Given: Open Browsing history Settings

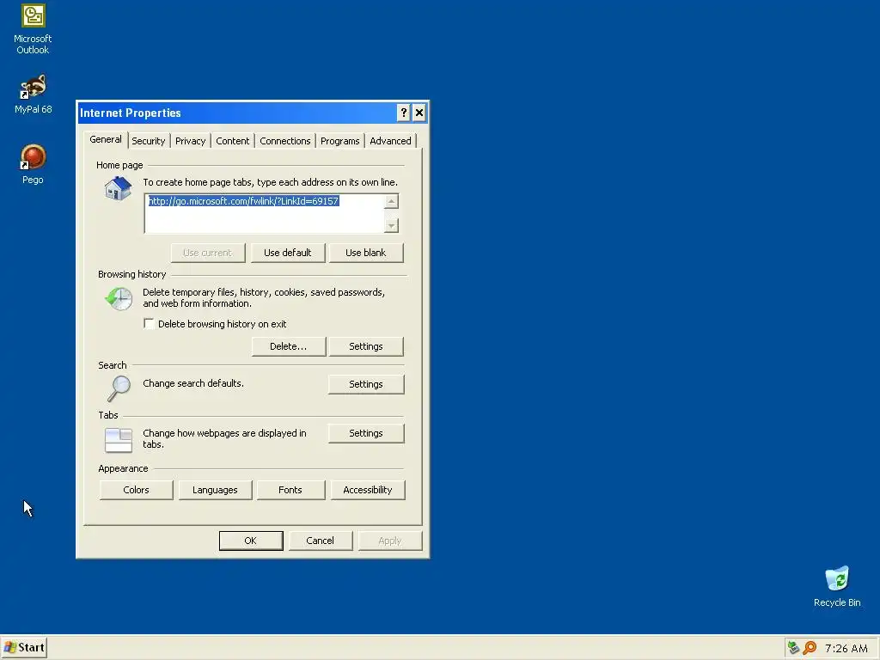Looking at the screenshot, I should 366,346.
